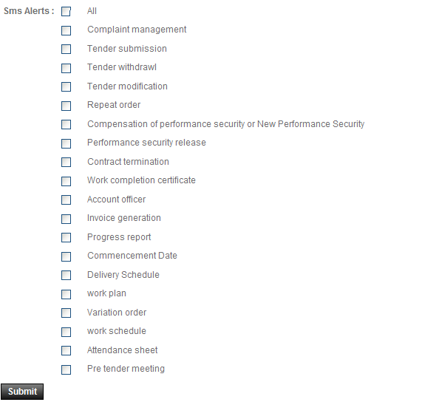Select the Contract termination checkbox
Viewport: 422px width, 402px height.
click(66, 163)
